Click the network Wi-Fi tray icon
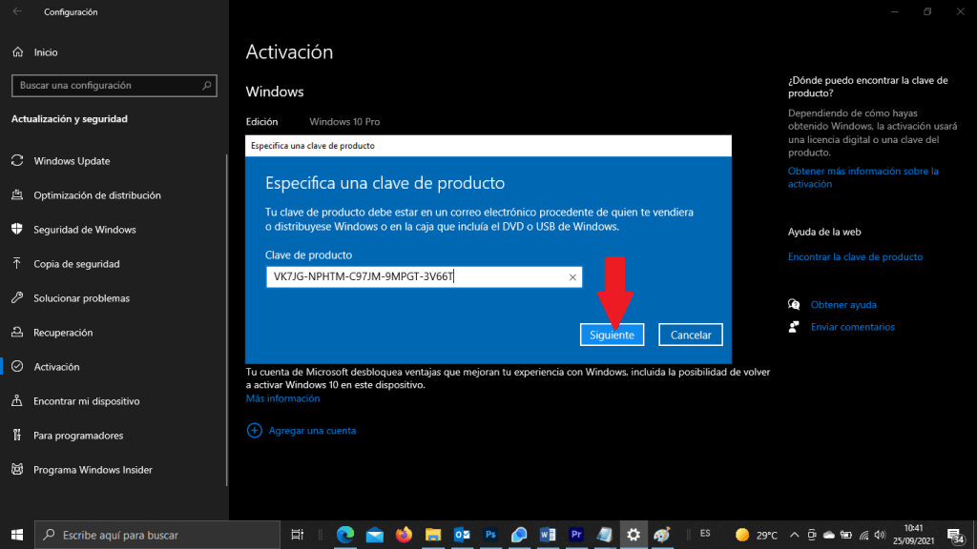The image size is (977, 549). (x=863, y=535)
